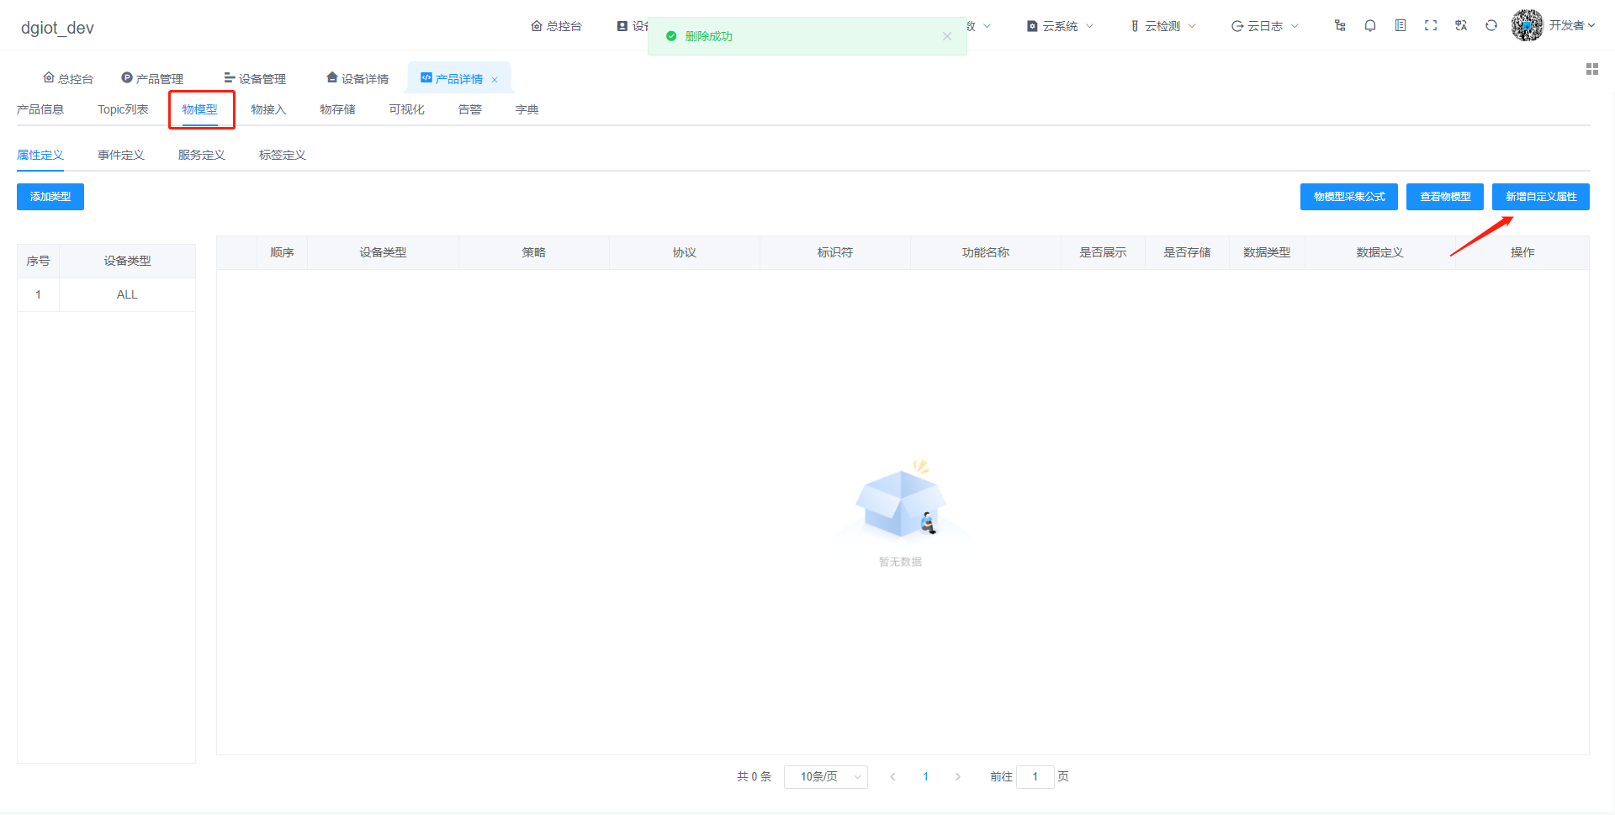
Task: Open the 可视化 tab
Action: [406, 109]
